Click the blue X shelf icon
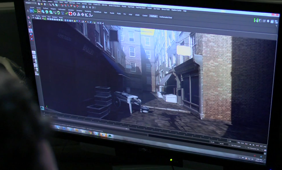 tap(62, 13)
